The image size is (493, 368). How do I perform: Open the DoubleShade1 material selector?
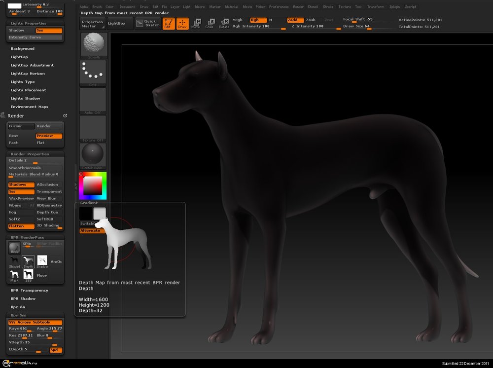(93, 155)
